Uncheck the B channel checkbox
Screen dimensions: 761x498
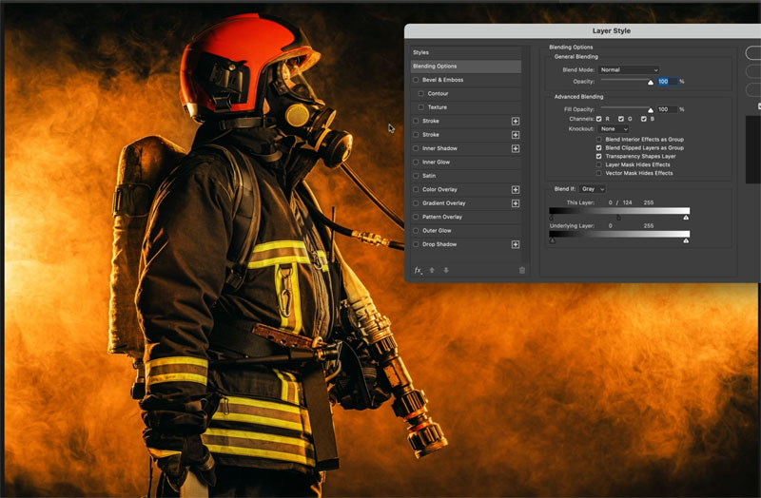point(644,119)
